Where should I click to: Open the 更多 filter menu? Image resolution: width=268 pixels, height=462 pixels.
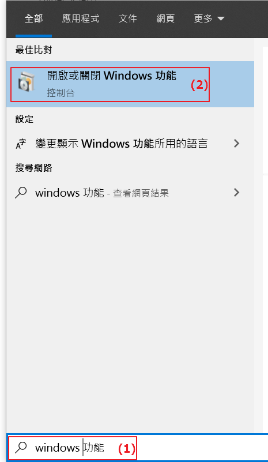point(209,19)
